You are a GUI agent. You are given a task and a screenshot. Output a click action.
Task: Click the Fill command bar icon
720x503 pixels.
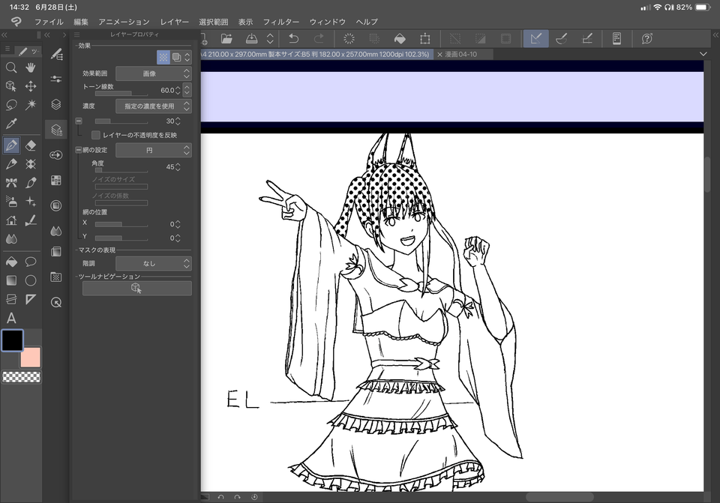point(400,39)
